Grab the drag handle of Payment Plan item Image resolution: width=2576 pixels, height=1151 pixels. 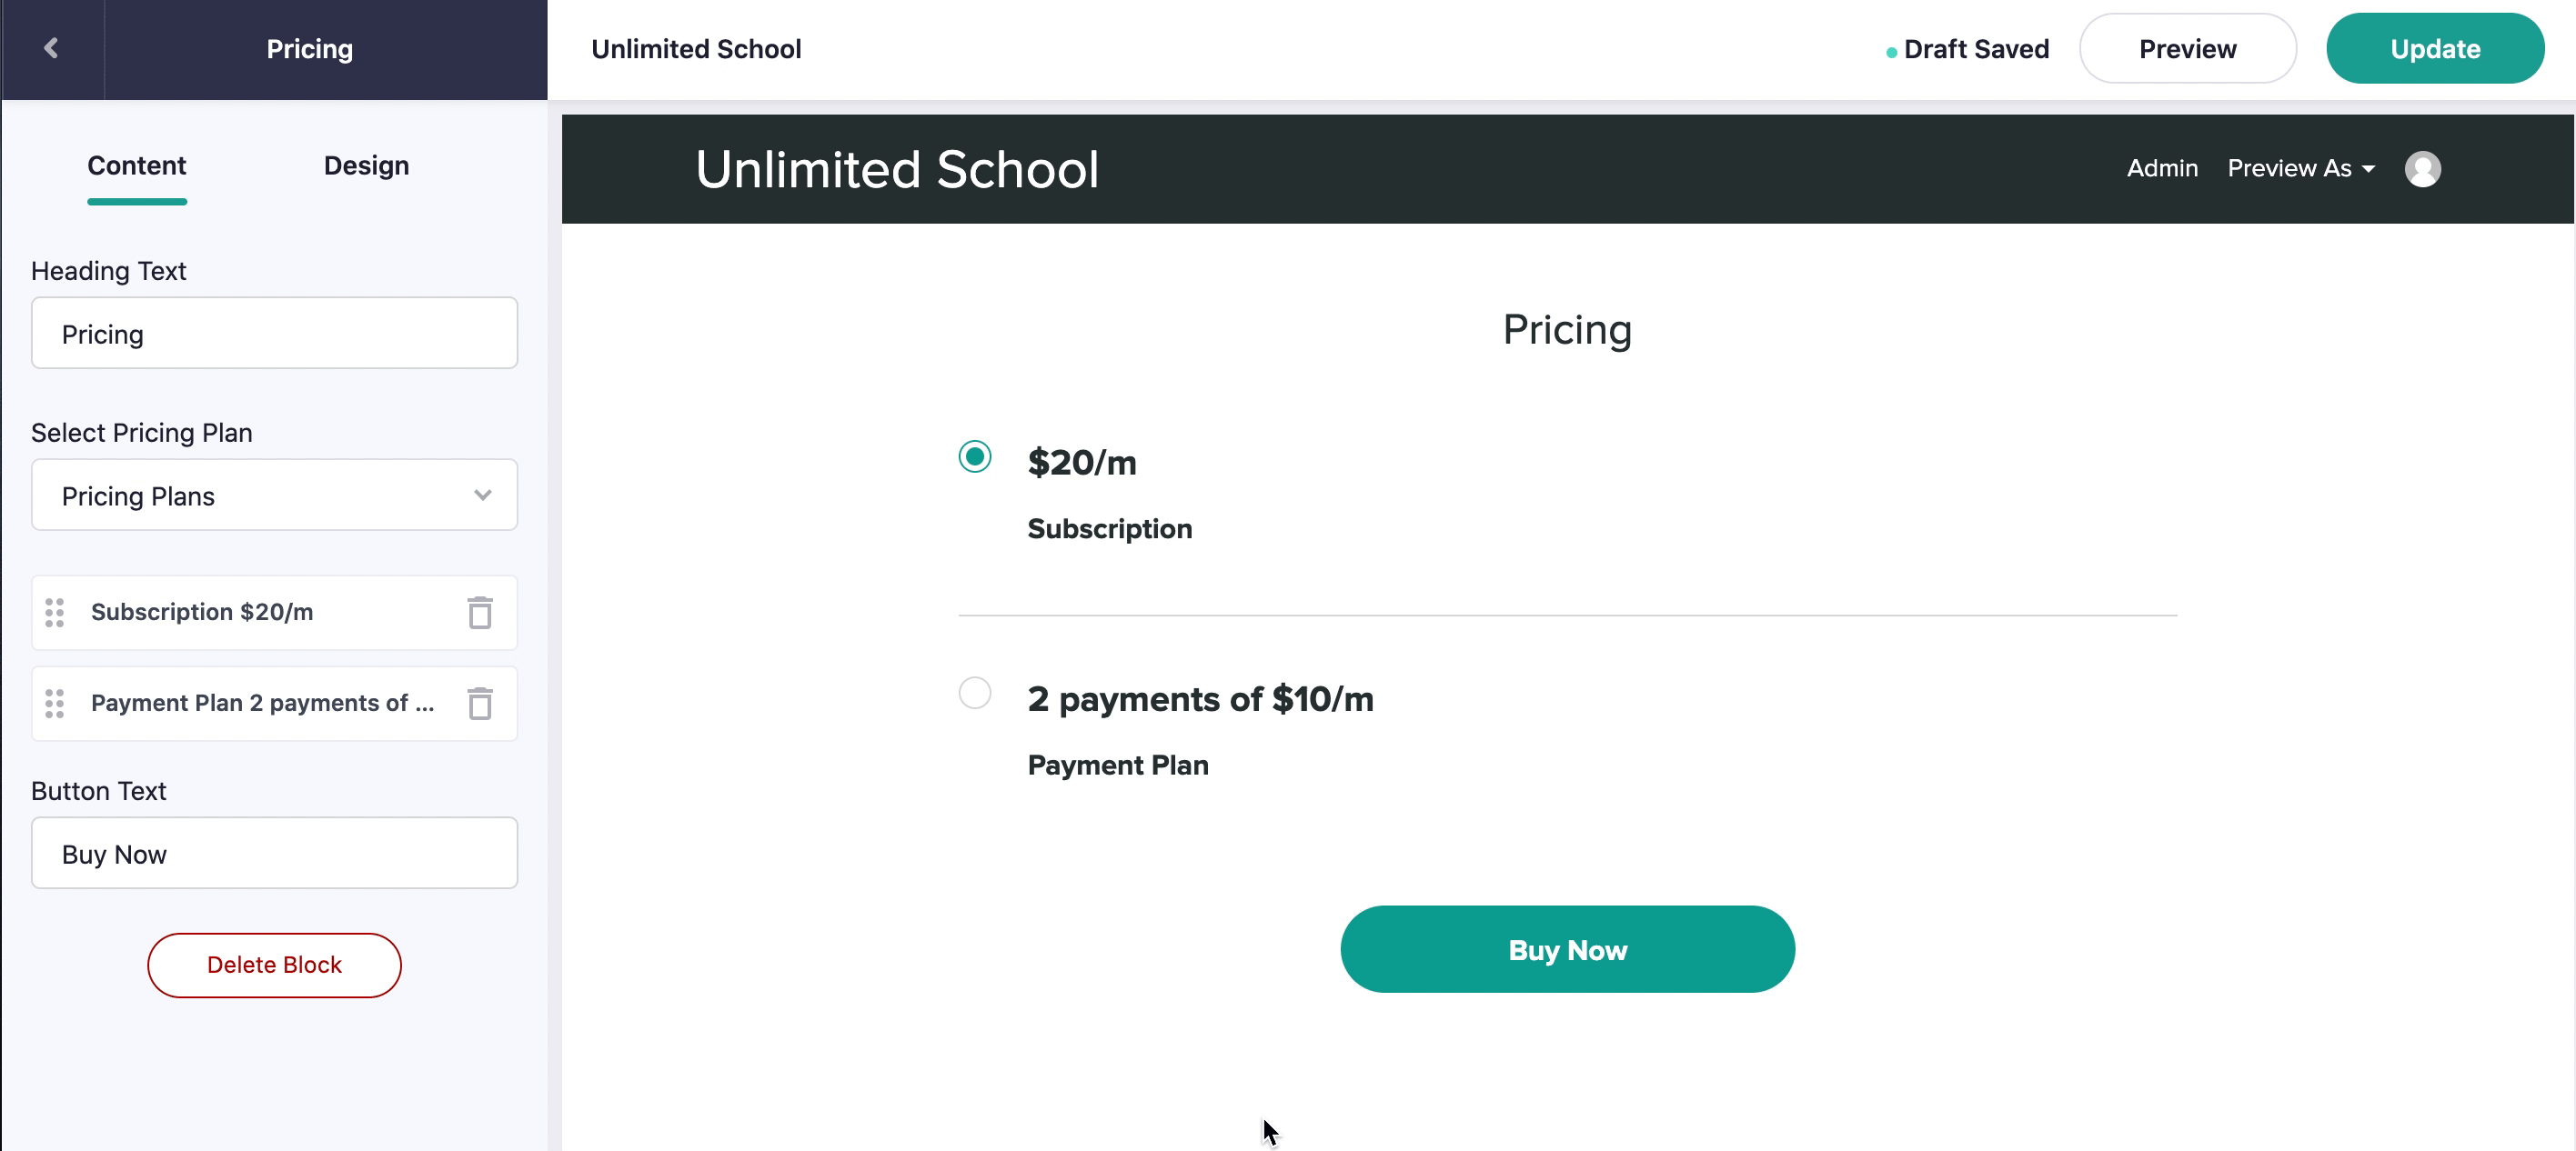point(55,704)
